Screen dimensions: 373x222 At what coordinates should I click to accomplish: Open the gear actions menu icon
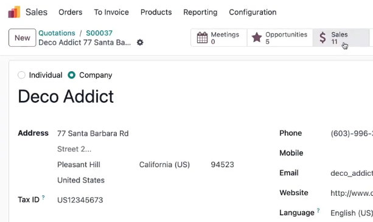coord(140,43)
